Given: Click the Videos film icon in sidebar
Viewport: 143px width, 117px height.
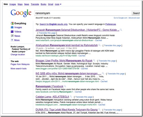Looking at the screenshot, I should 12,31.
